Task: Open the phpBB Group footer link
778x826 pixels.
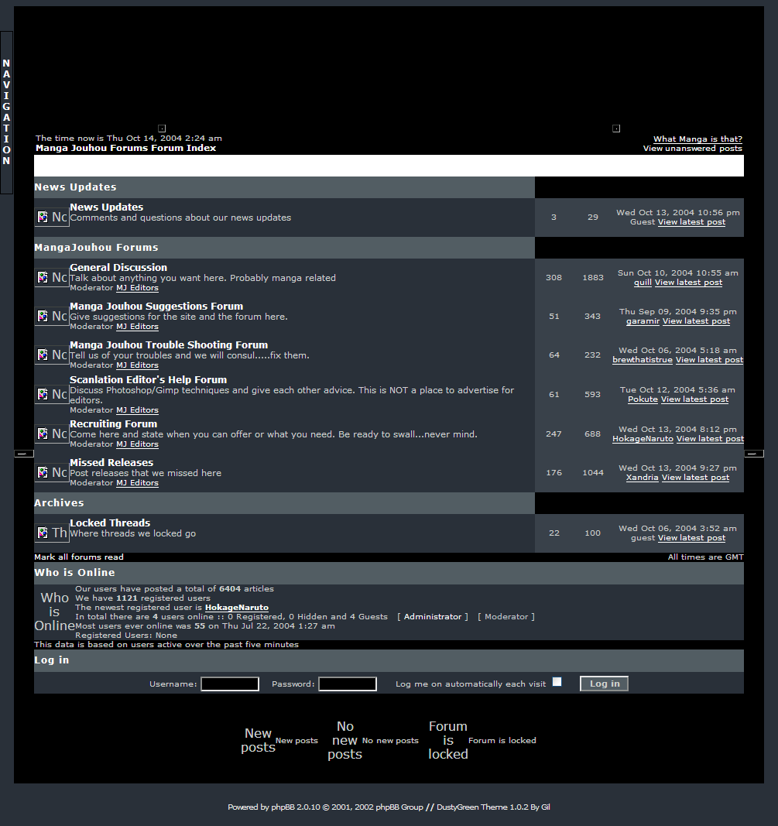Action: click(x=399, y=807)
